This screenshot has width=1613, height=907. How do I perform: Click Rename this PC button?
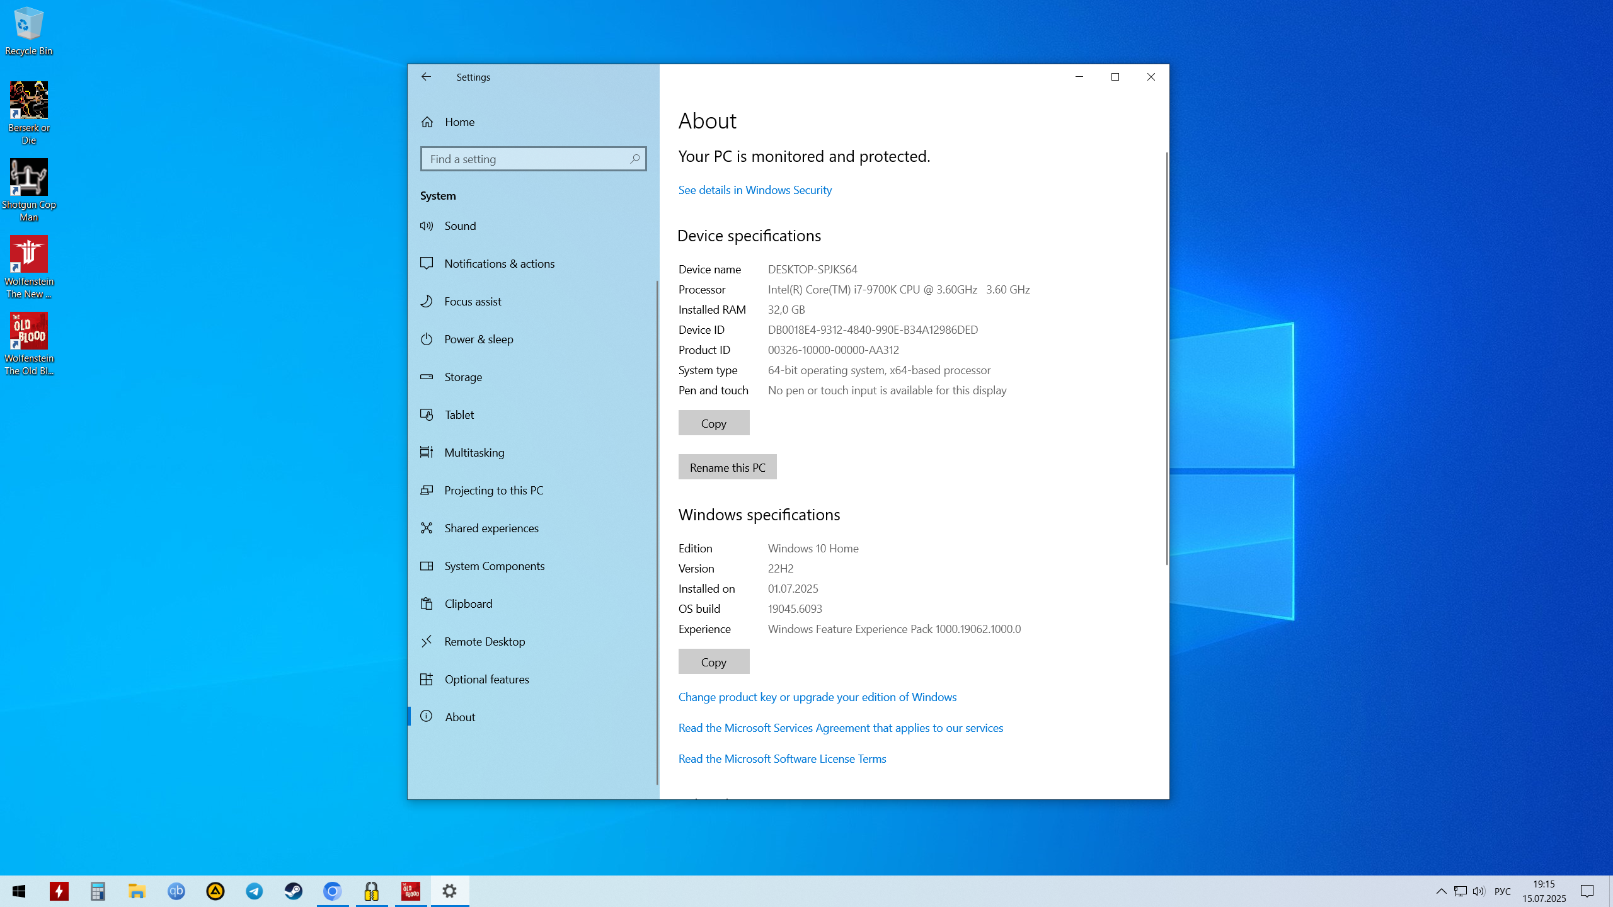(728, 467)
